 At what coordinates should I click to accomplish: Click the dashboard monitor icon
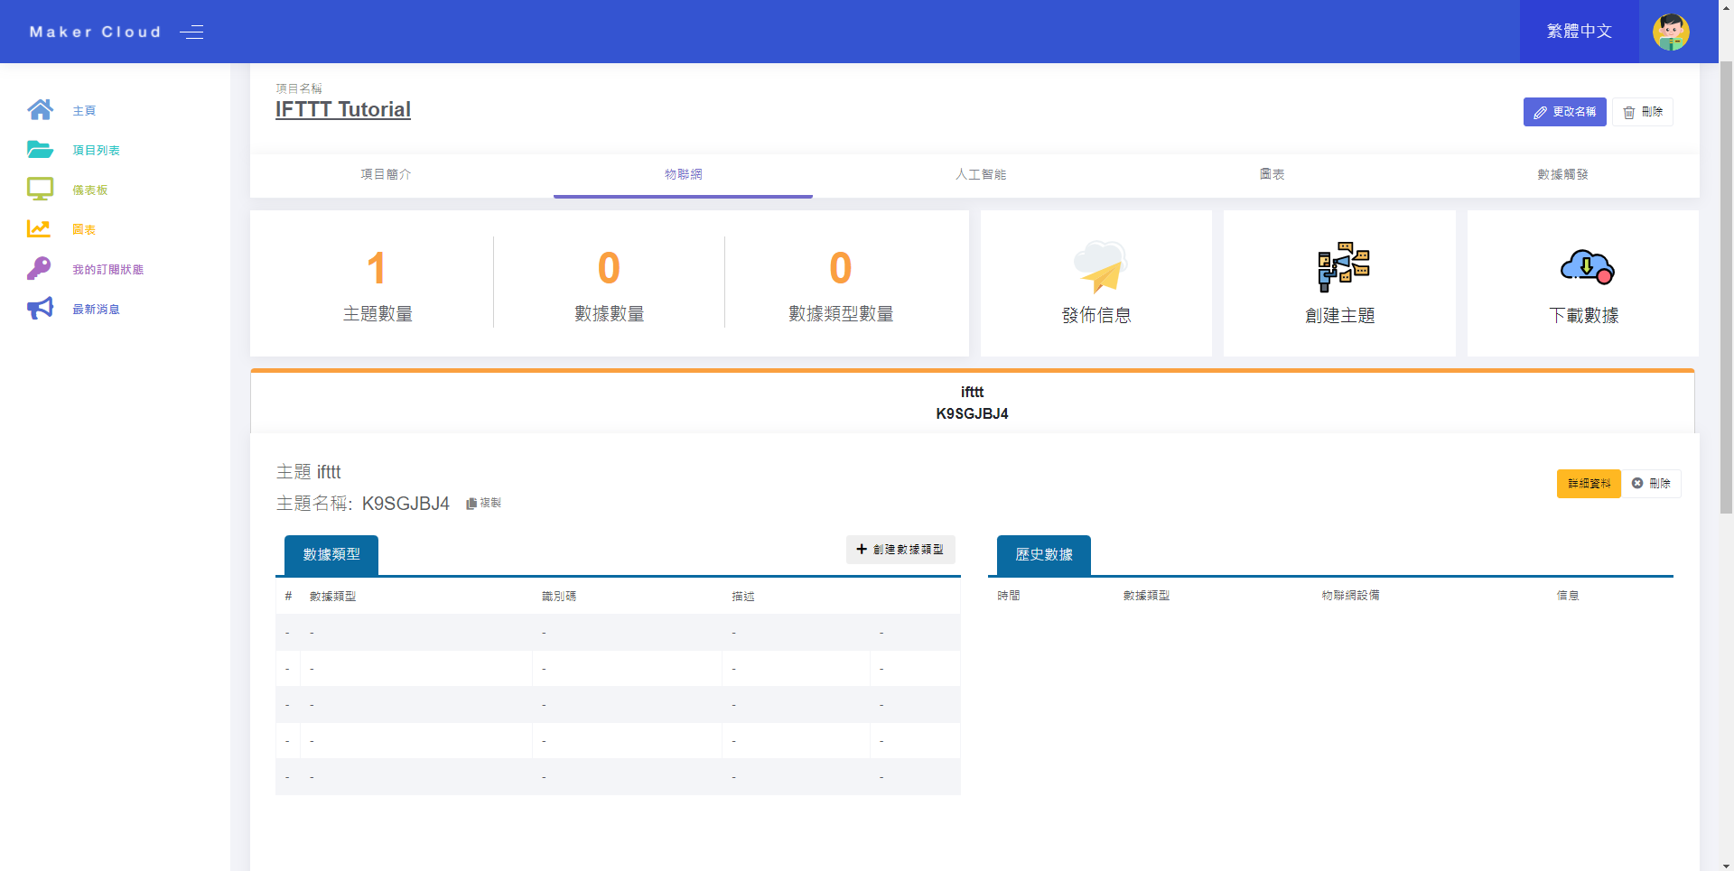click(x=40, y=190)
